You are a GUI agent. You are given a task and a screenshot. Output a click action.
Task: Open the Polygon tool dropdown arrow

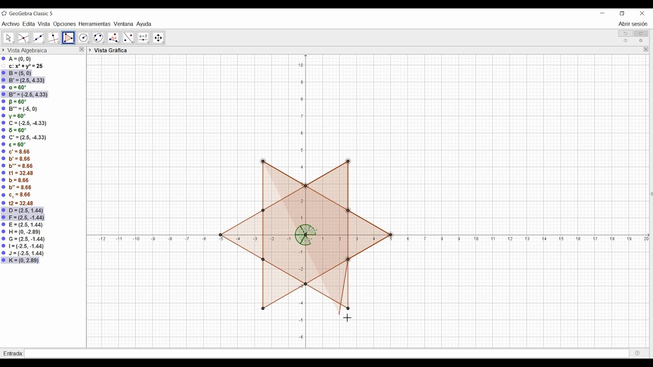tap(73, 43)
